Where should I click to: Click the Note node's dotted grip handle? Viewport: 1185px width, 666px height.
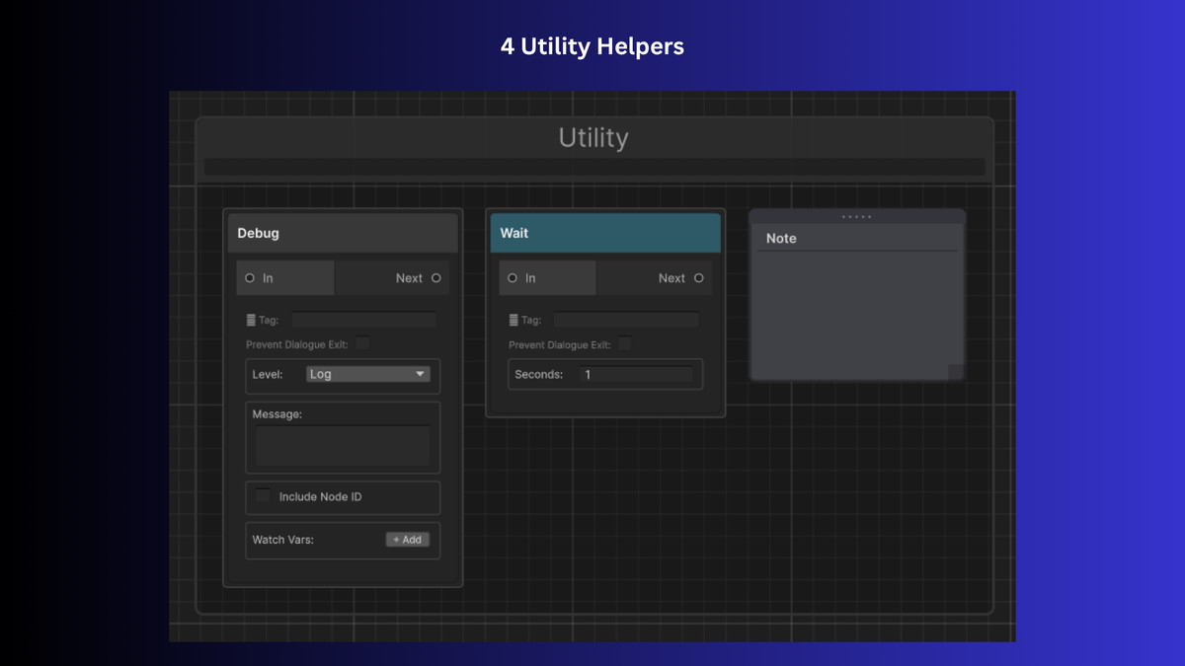[856, 217]
